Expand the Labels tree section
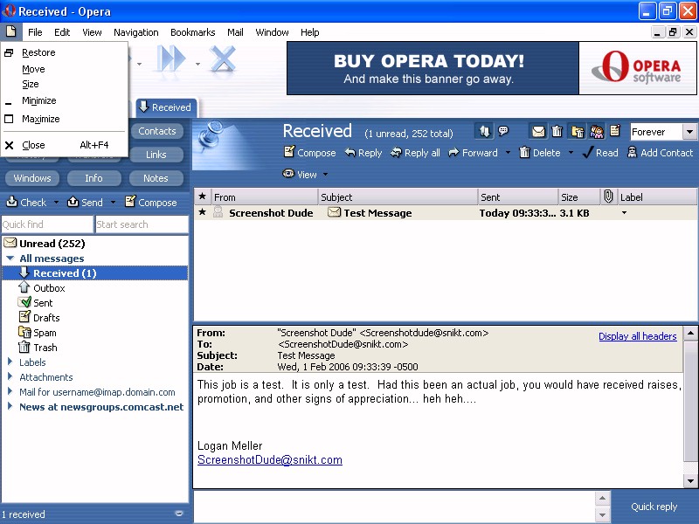 (x=10, y=362)
